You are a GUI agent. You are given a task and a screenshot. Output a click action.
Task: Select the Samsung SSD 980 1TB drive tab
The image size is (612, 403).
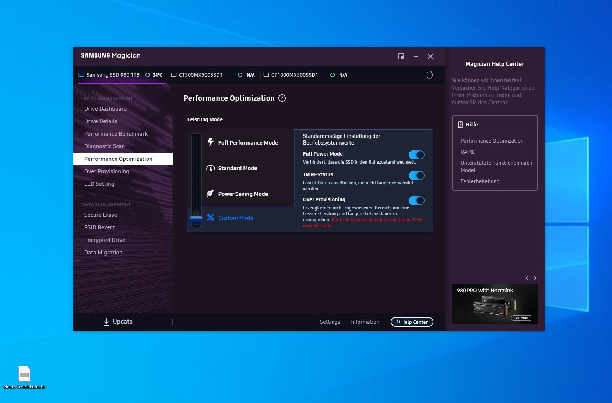(122, 75)
